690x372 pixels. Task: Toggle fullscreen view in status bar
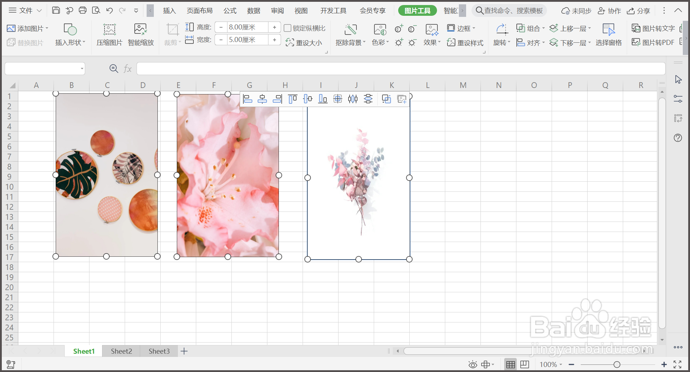click(677, 364)
